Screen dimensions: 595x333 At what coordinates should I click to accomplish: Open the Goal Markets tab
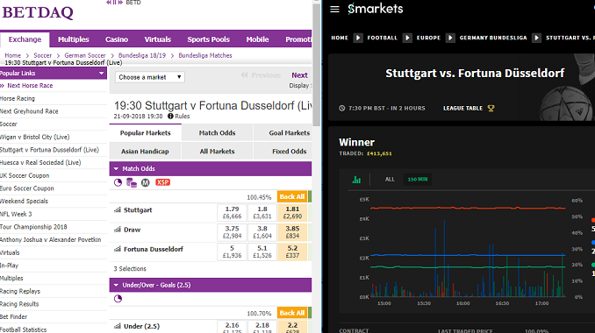click(289, 133)
